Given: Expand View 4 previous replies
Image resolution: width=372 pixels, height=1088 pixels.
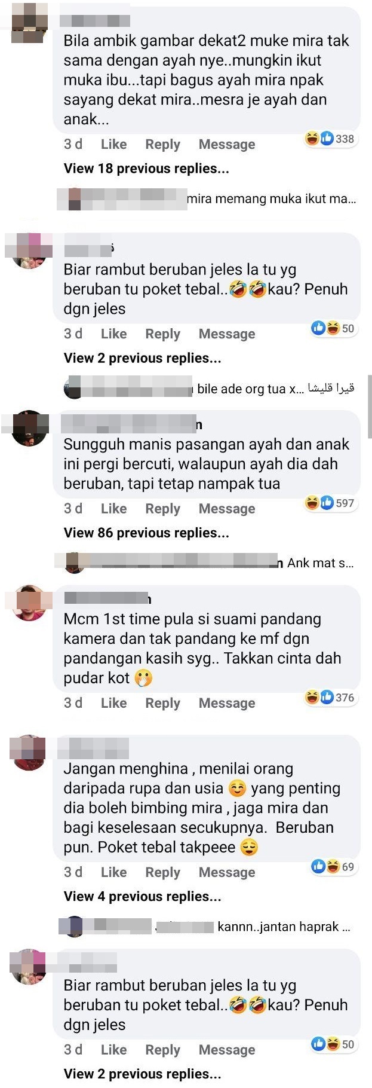Looking at the screenshot, I should 143,897.
